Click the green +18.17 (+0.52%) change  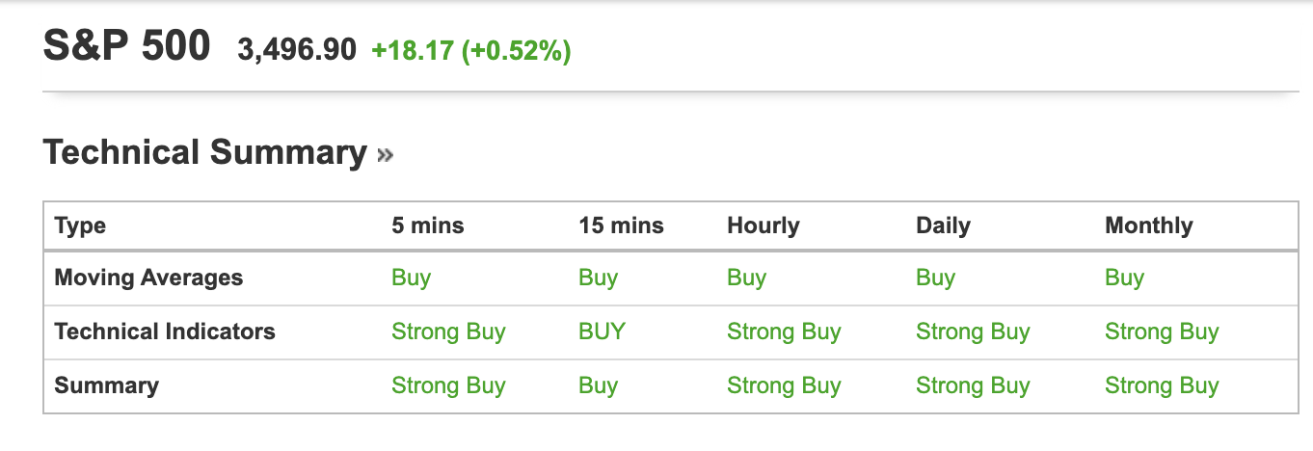click(x=470, y=50)
